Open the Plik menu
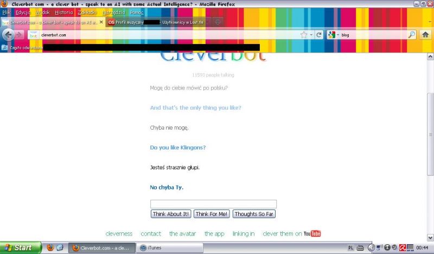Screen dimensions: 434x254 point(6,12)
